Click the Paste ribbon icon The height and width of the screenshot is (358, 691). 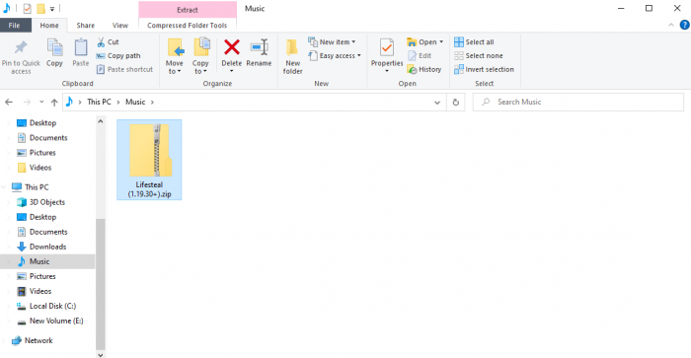pyautogui.click(x=81, y=47)
